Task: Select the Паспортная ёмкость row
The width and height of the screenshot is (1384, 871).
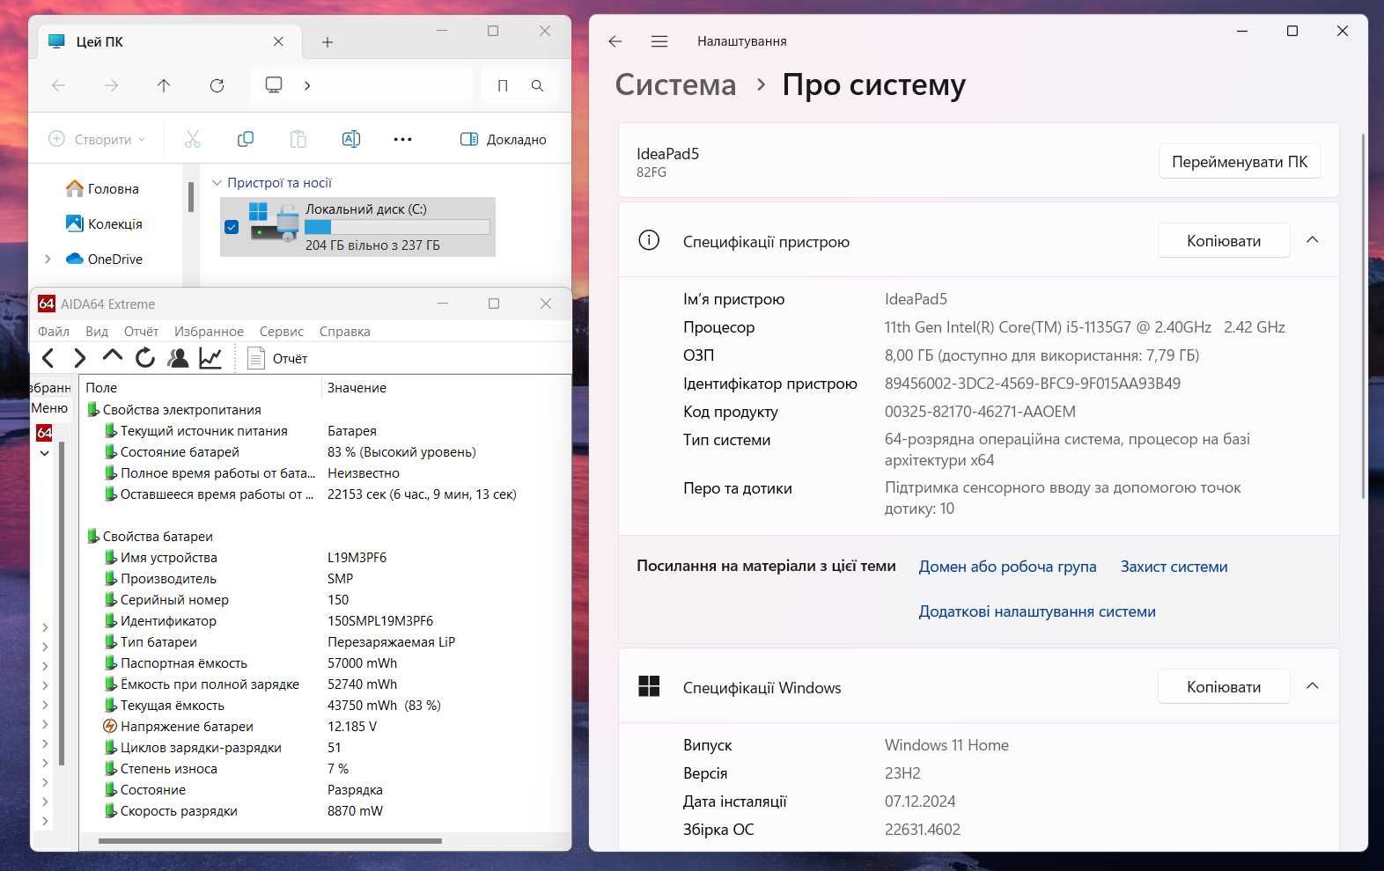Action: pos(325,662)
